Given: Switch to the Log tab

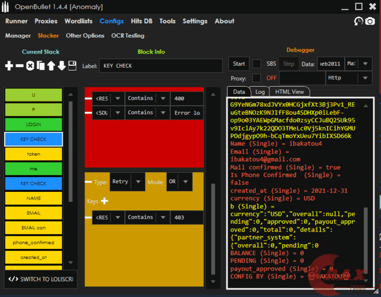Looking at the screenshot, I should pos(260,91).
